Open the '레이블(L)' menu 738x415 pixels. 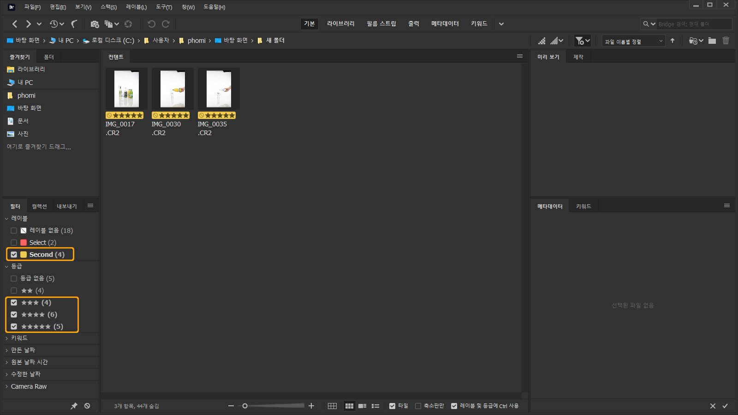pos(137,7)
